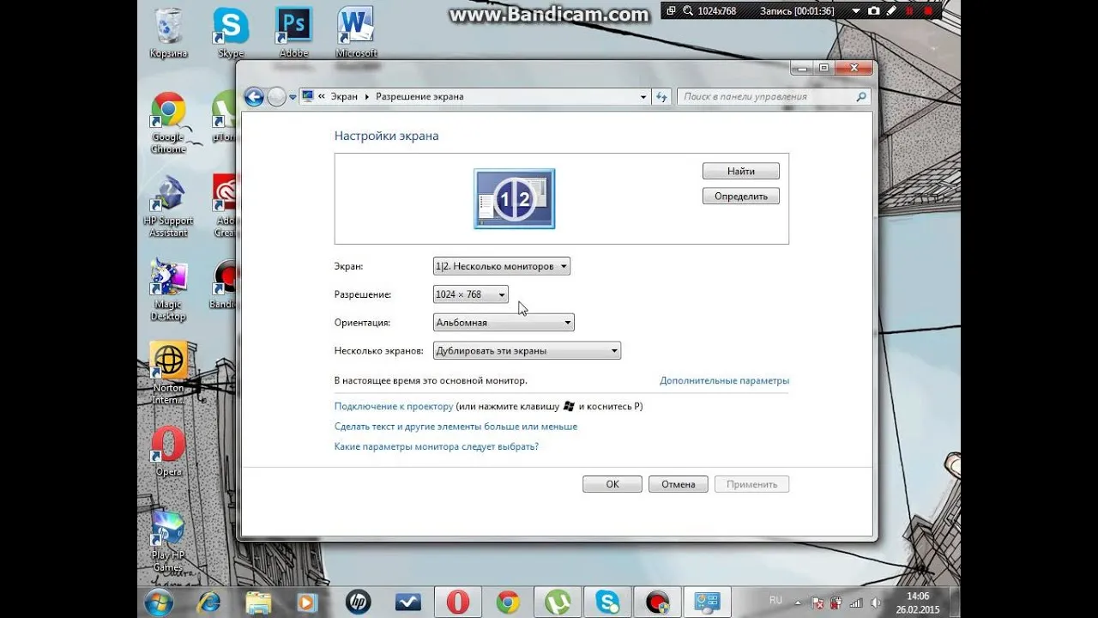Pause the Bandicam recording
The image size is (1098, 618).
[910, 11]
